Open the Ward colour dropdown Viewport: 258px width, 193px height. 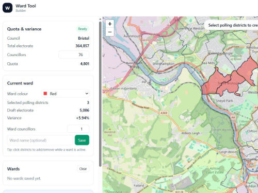pos(65,94)
